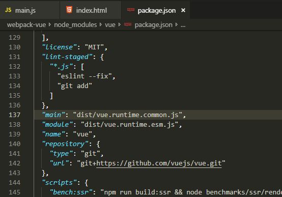Open the github.com/vuejs/vue.git link
Screen dimensions: 282x197
point(159,163)
